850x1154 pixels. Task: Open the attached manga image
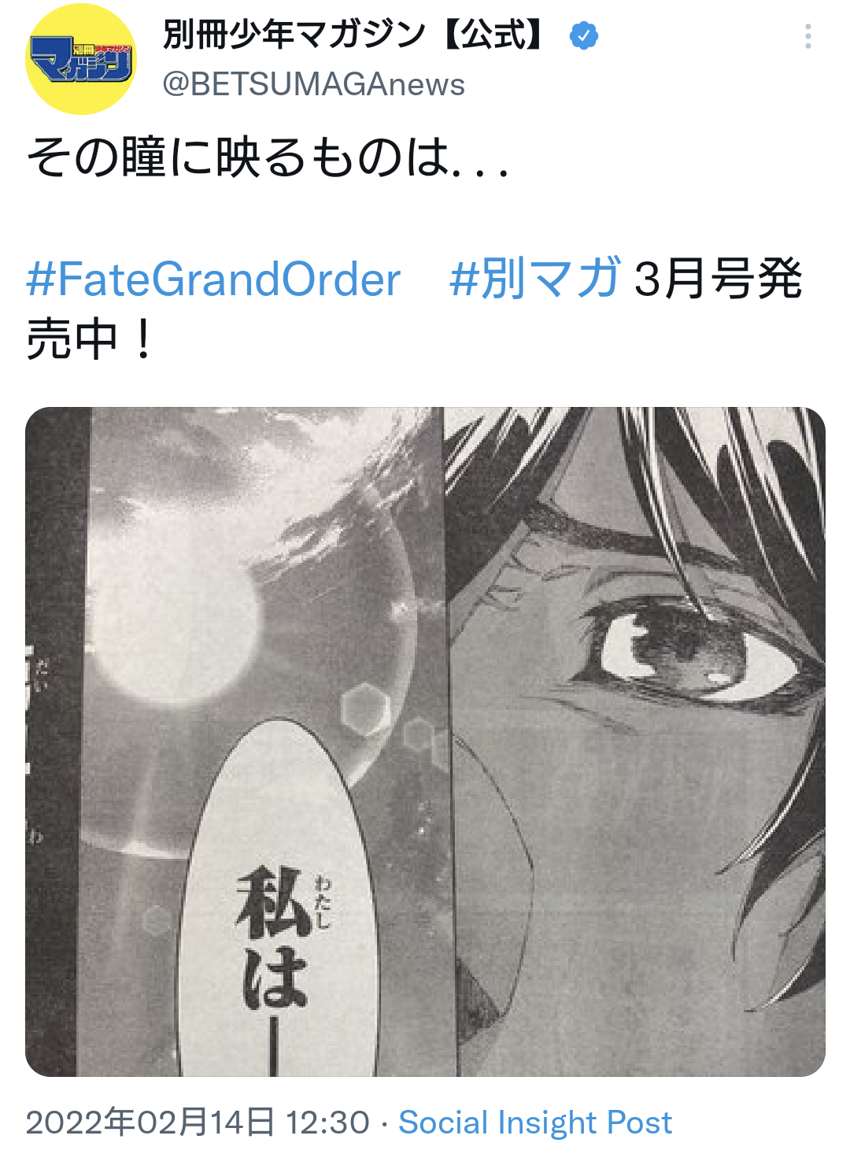425,742
